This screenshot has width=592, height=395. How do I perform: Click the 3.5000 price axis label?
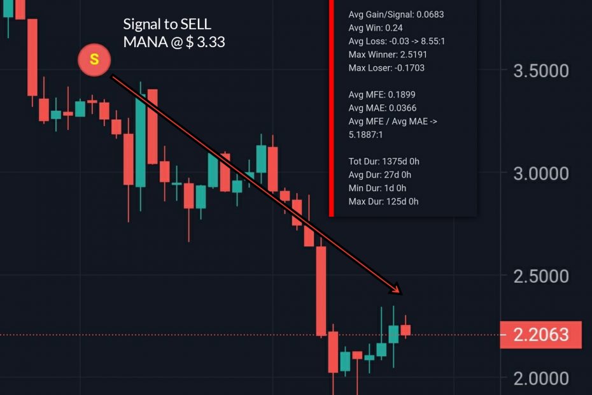pyautogui.click(x=540, y=70)
